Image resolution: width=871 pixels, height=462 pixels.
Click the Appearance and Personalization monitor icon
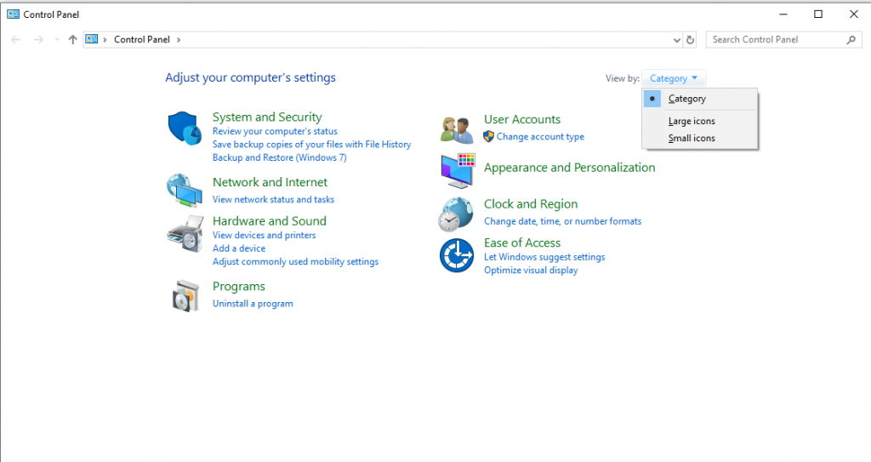point(458,171)
